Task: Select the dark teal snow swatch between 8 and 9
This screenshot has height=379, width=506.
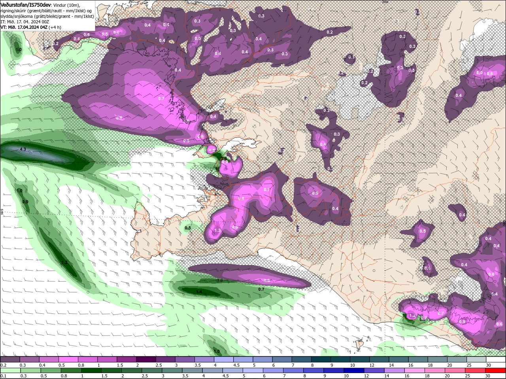Action: tap(321, 360)
